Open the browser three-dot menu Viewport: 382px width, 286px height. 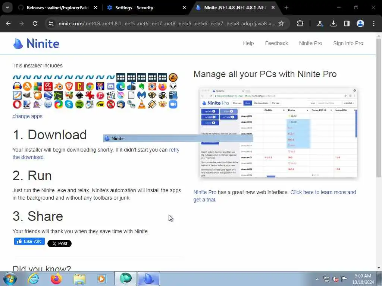click(x=374, y=23)
